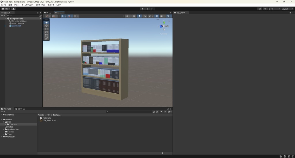Viewport: 295px width, 158px height.
Task: Open grid snapping dropdown arrow
Action: pyautogui.click(x=72, y=16)
